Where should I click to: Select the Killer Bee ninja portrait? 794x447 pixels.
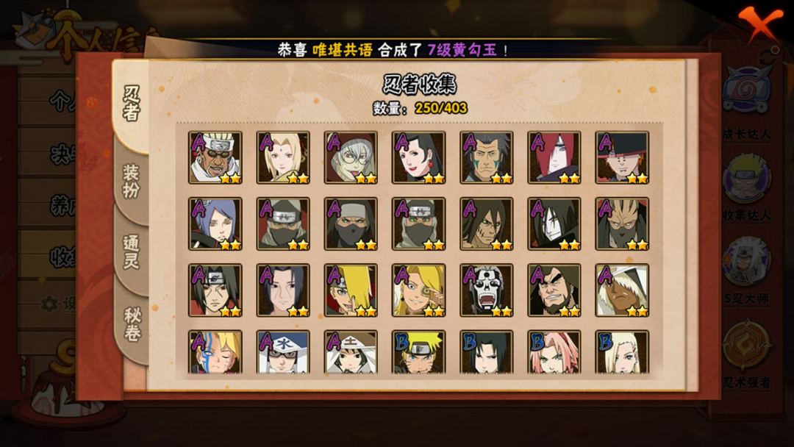(215, 157)
